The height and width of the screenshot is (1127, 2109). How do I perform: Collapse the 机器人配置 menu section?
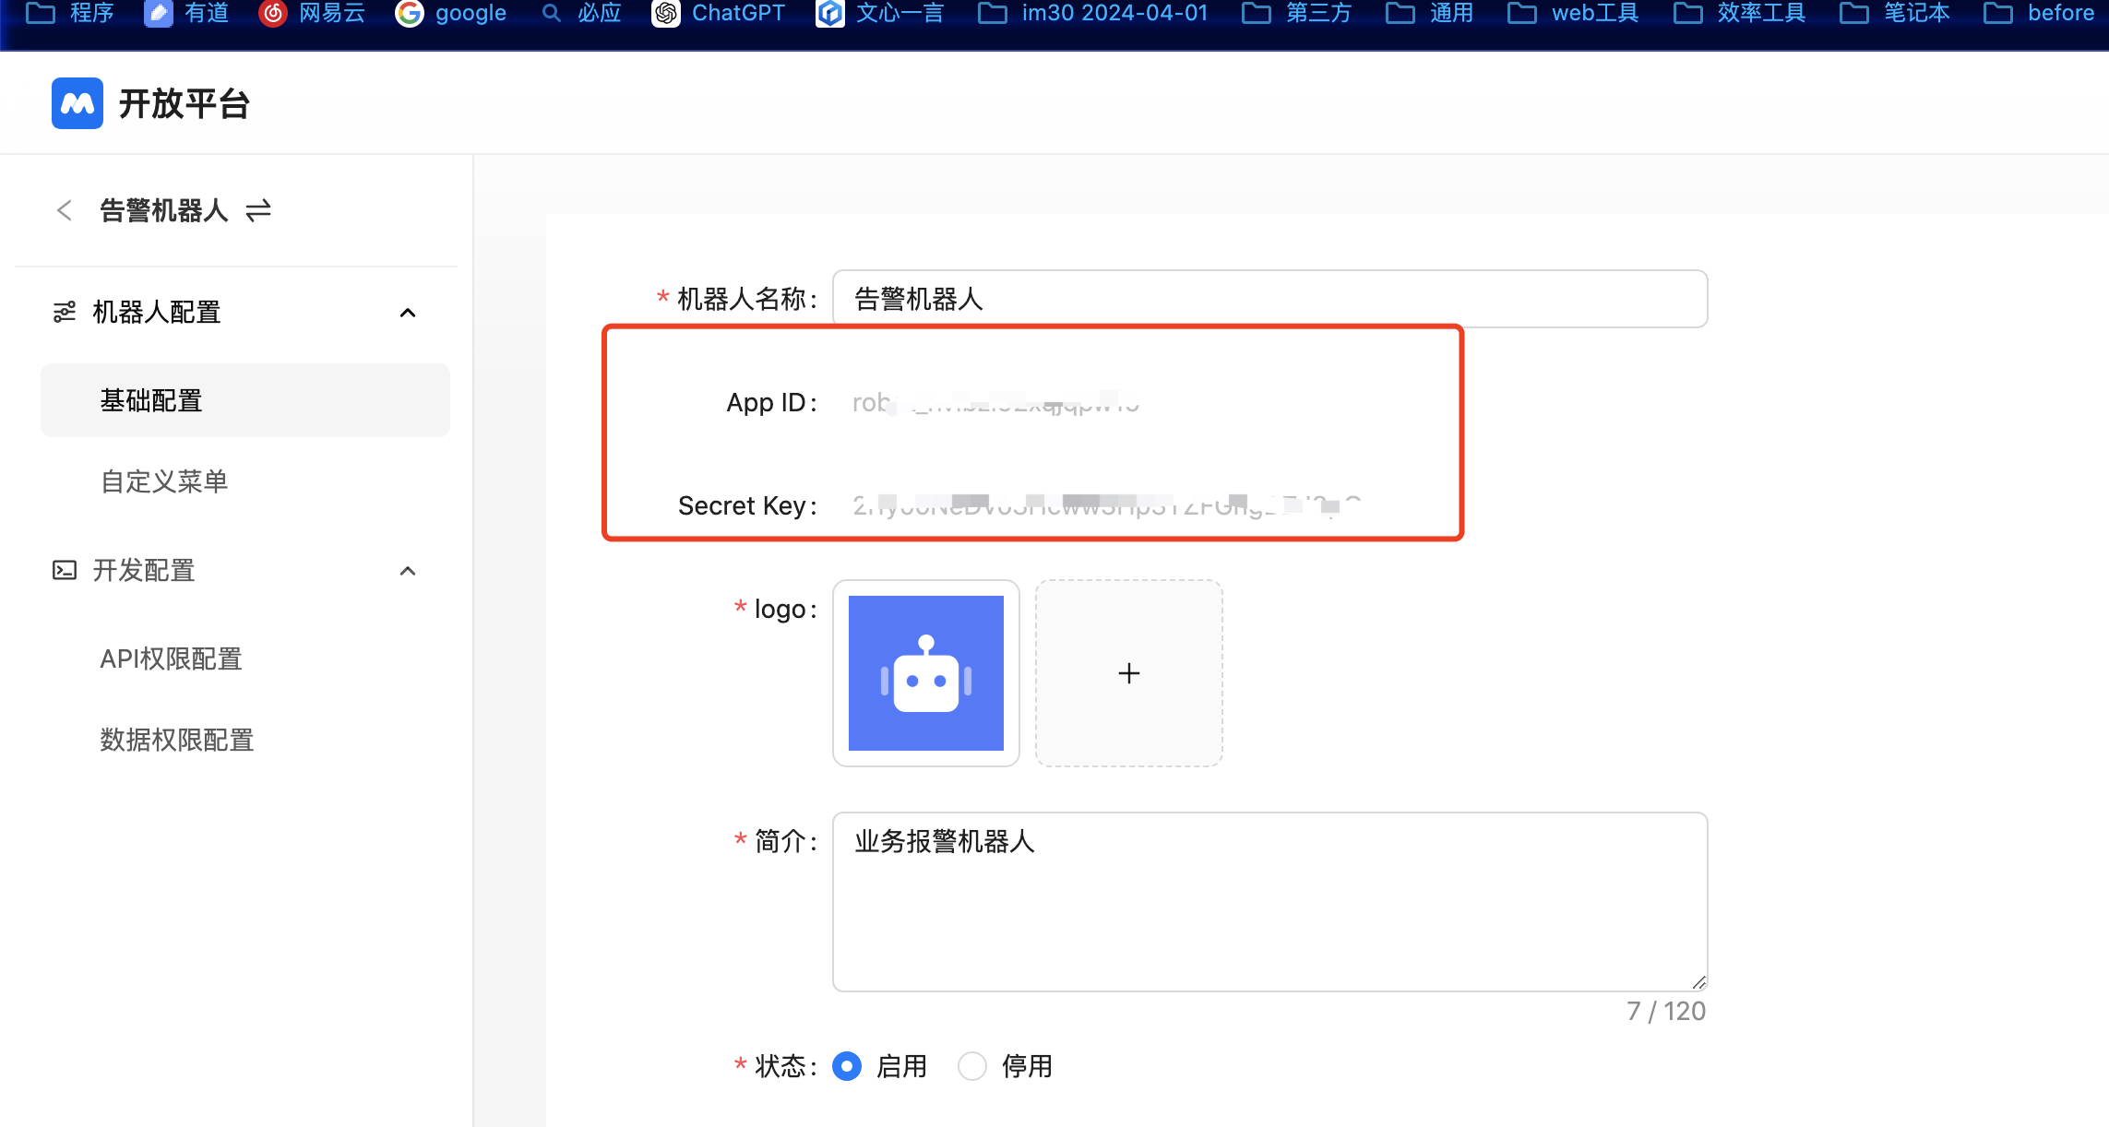pyautogui.click(x=408, y=313)
